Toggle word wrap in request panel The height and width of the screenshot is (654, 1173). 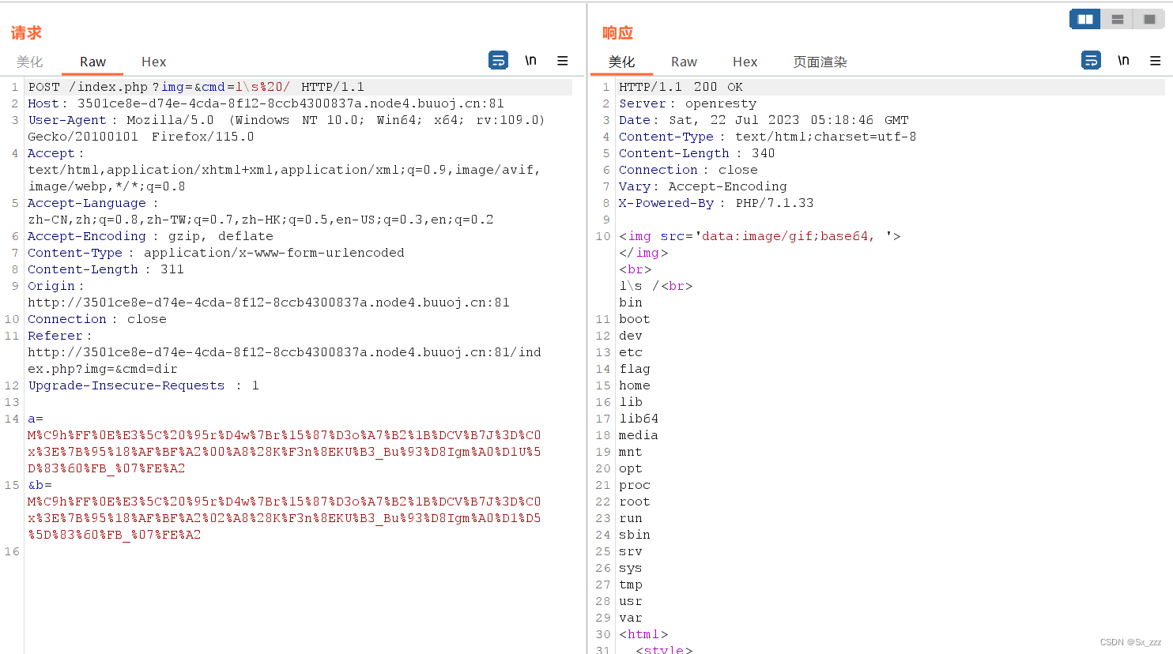(499, 60)
